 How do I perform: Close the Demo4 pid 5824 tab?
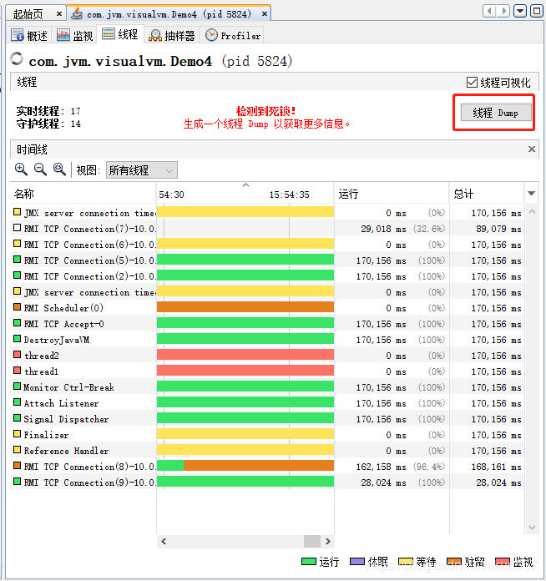[x=265, y=14]
